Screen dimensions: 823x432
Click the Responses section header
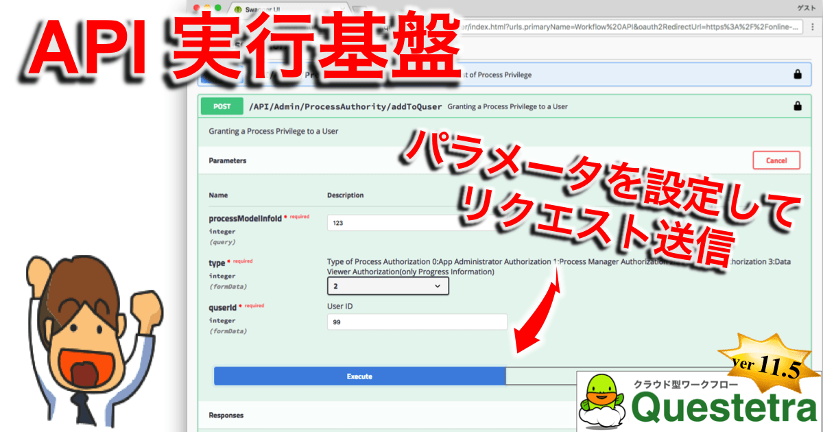tap(226, 415)
